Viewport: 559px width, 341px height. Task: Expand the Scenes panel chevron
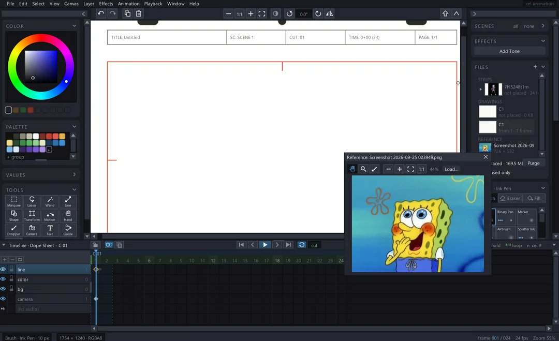pyautogui.click(x=543, y=26)
